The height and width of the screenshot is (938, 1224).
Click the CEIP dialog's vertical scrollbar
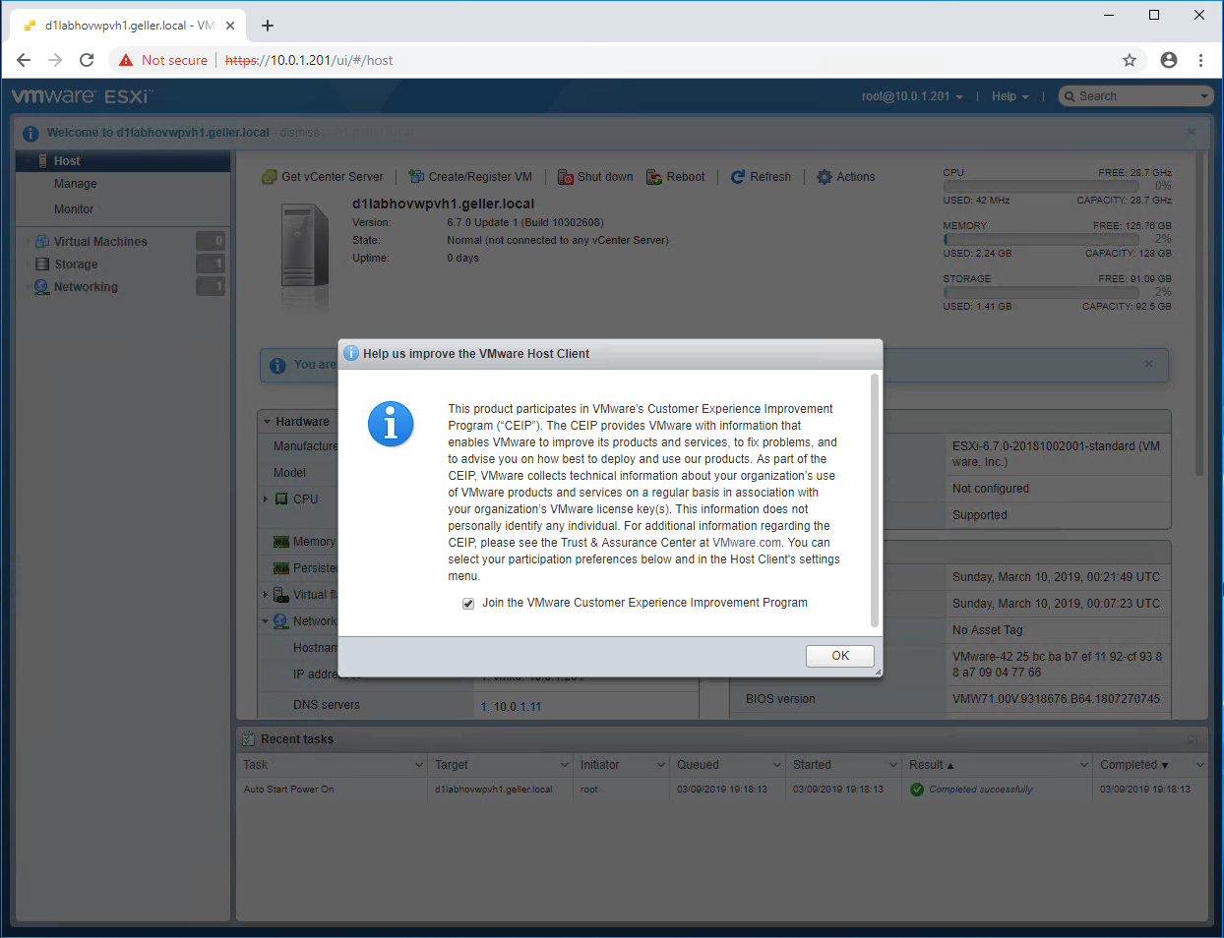pos(874,499)
